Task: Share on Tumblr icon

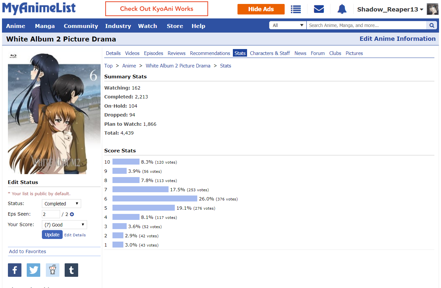Action: tap(71, 270)
